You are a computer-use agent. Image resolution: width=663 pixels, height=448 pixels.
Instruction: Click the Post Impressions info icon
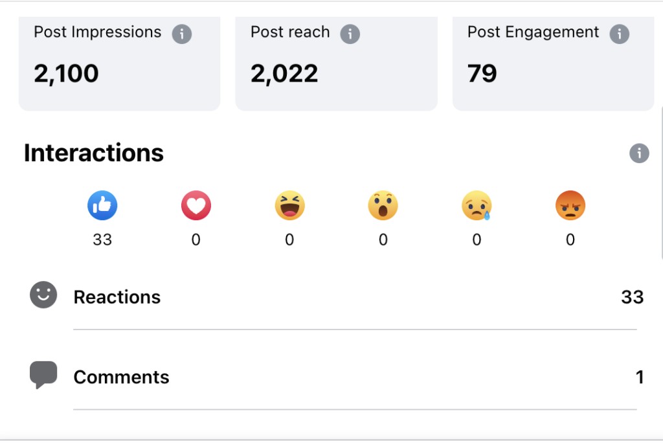pyautogui.click(x=182, y=34)
